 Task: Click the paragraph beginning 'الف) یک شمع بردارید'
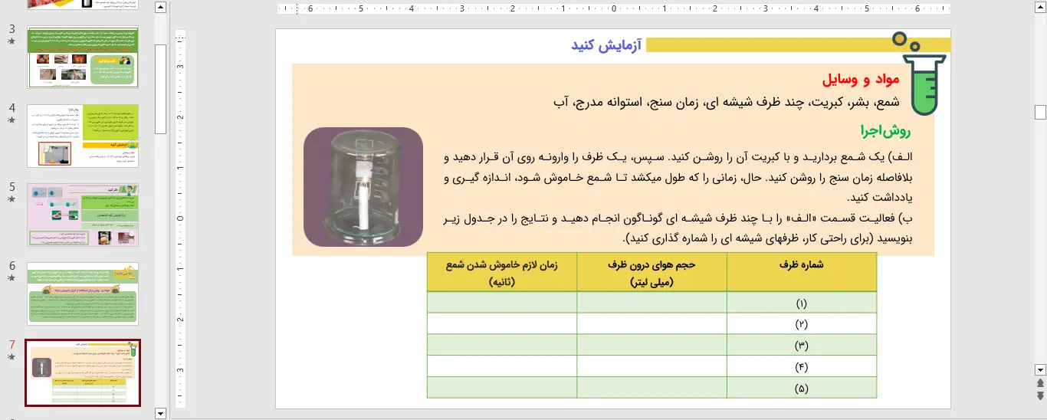(x=677, y=177)
